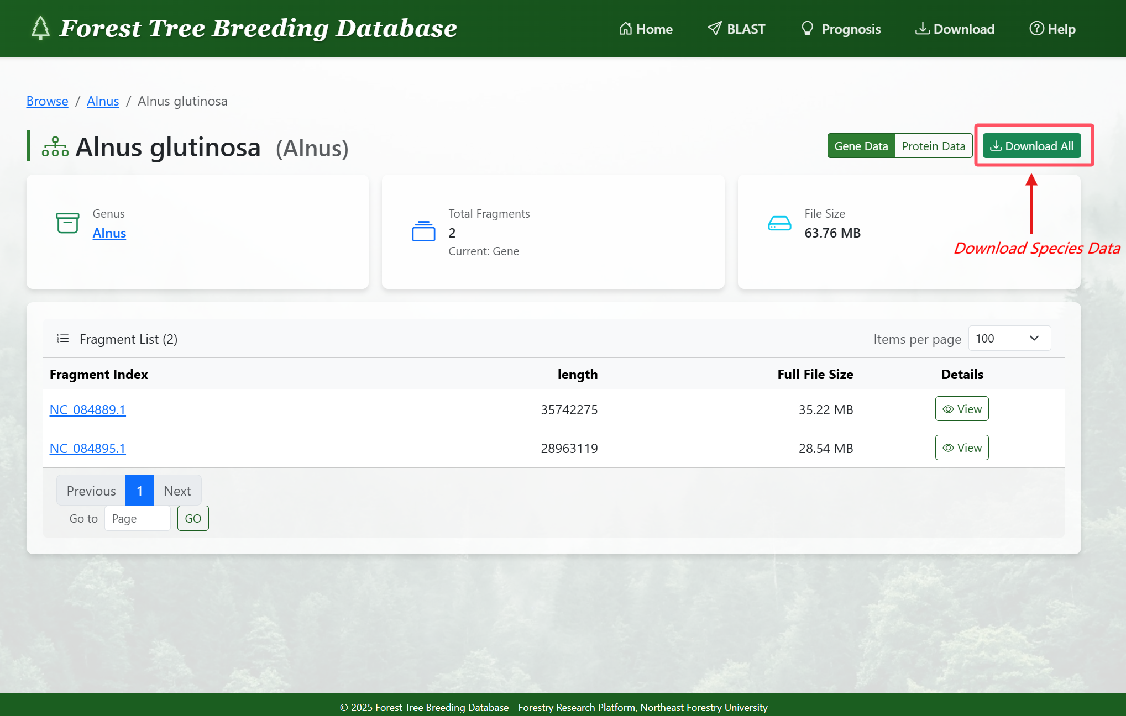This screenshot has height=716, width=1126.
Task: Switch to Gene Data view
Action: [x=861, y=146]
